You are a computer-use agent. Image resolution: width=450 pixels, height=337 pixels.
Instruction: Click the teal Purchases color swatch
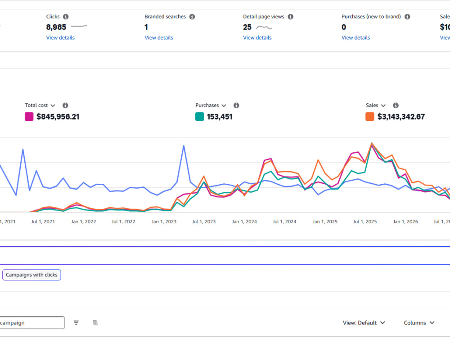[x=199, y=117]
